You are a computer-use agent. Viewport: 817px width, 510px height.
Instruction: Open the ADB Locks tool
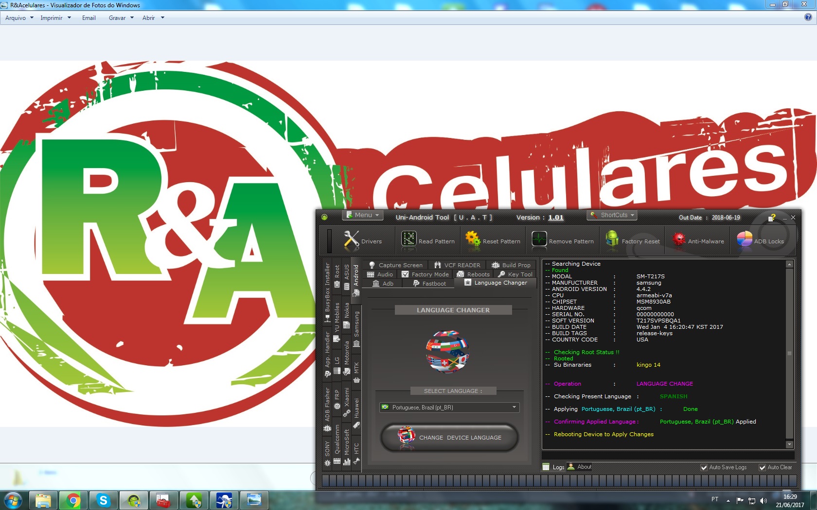pyautogui.click(x=761, y=240)
